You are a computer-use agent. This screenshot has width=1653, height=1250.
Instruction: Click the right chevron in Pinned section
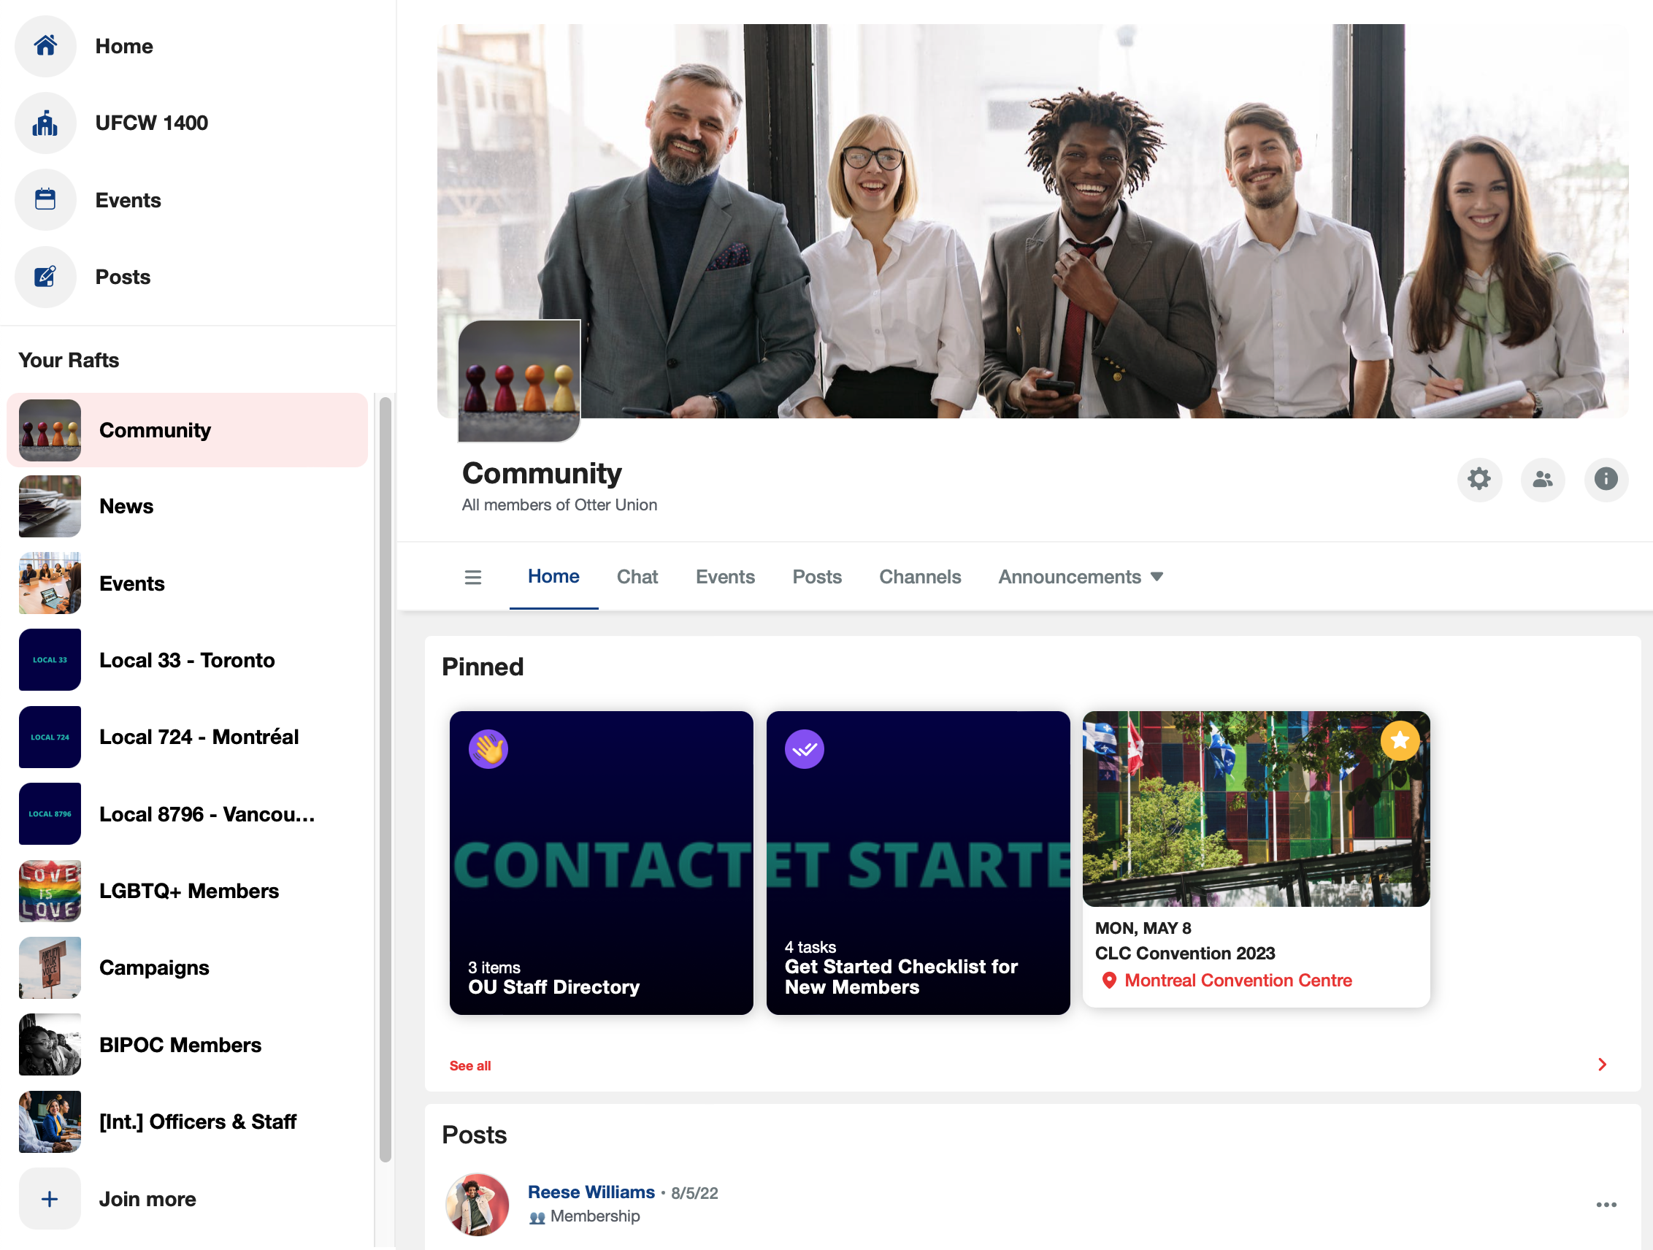point(1602,1065)
